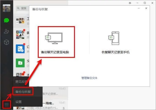Open the hamburger More menu icon
This screenshot has width=156, height=110.
[x=7, y=105]
